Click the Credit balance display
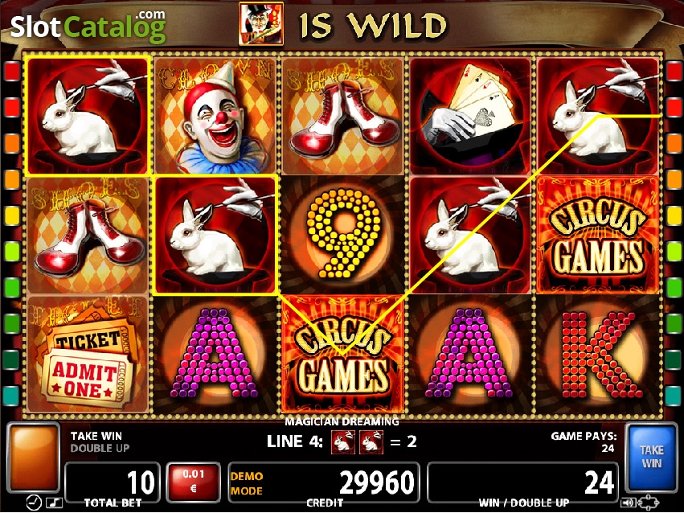Screen dimensions: 684x513 324,482
